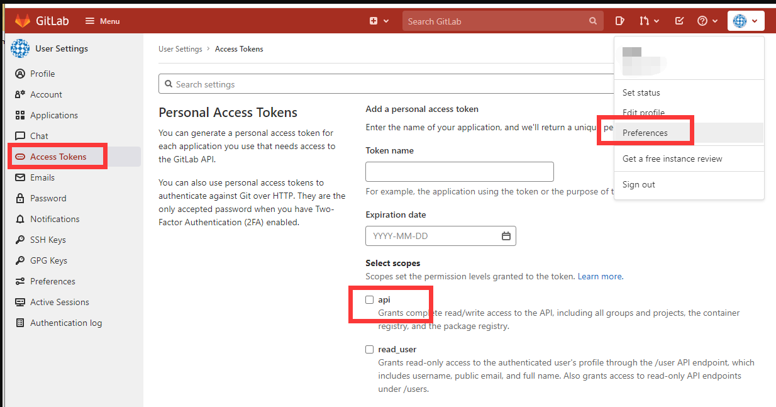Expand the create-new dropdown arrow
This screenshot has width=776, height=407.
tap(385, 21)
